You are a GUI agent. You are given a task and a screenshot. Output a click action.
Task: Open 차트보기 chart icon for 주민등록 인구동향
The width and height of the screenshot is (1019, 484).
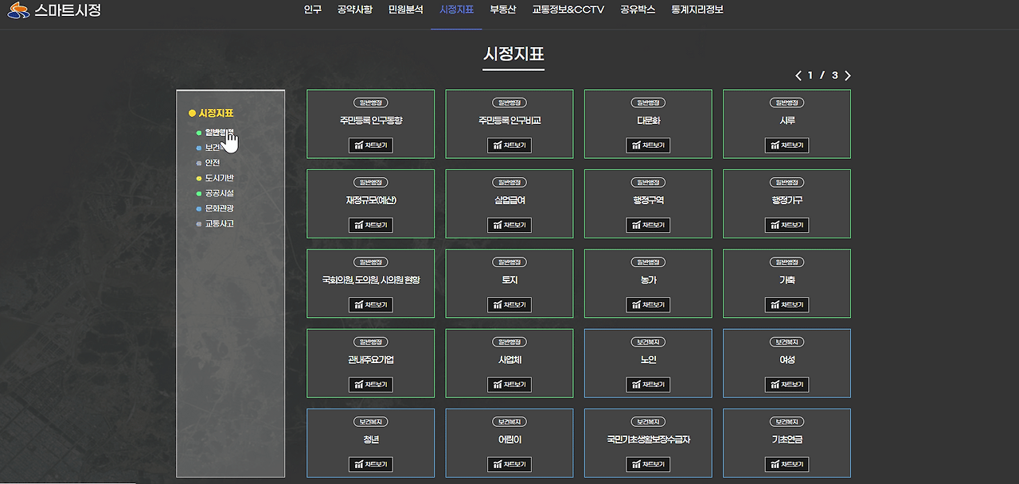point(370,145)
